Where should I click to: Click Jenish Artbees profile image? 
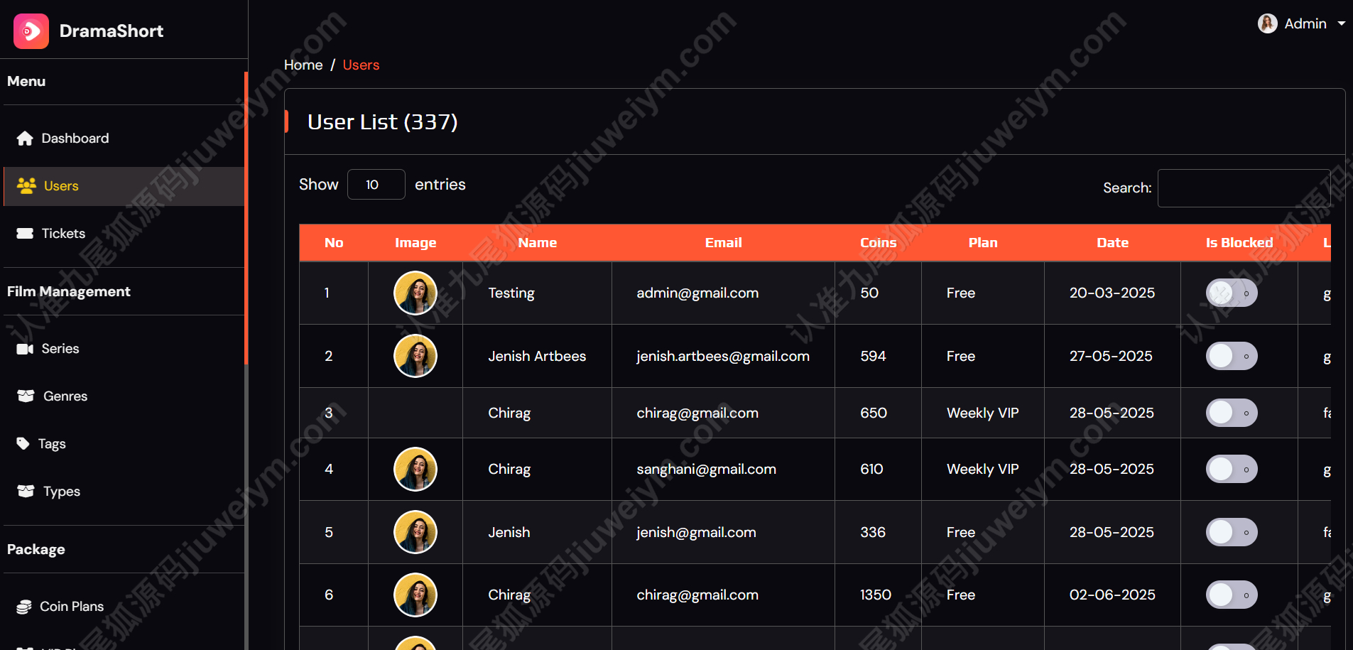[415, 356]
